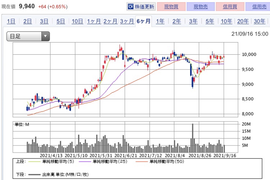Select the 5日 period tab

click(x=60, y=21)
